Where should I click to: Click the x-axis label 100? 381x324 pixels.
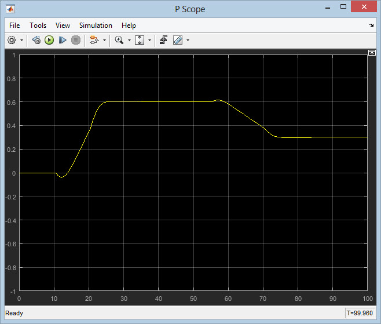[367, 298]
